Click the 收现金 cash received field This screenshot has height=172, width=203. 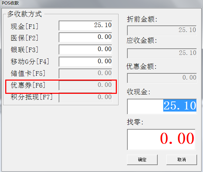coord(162,106)
